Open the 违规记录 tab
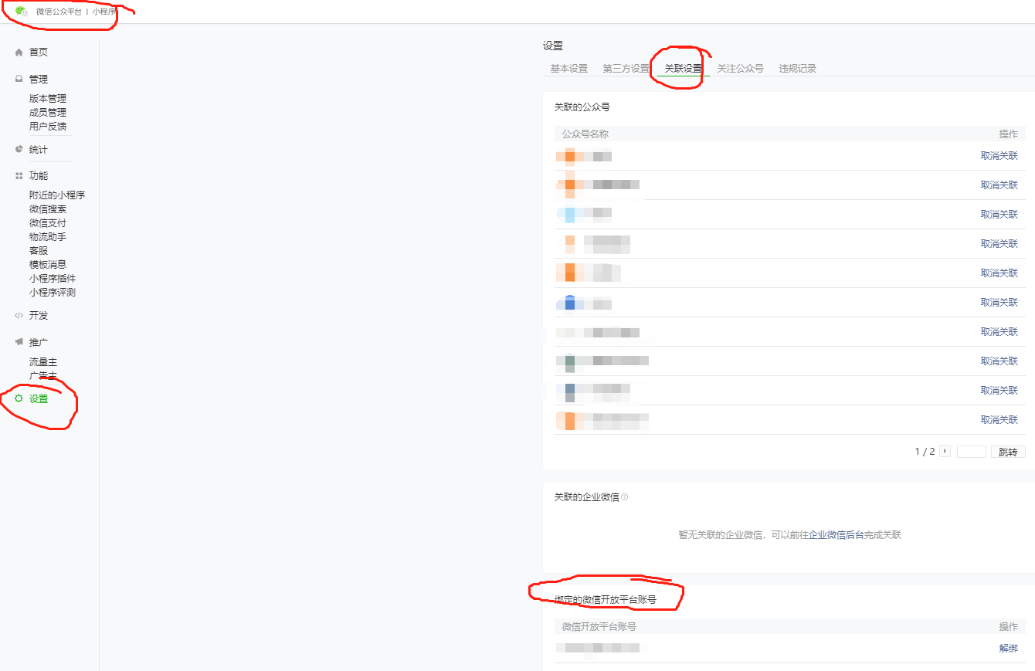The height and width of the screenshot is (671, 1035). coord(798,69)
